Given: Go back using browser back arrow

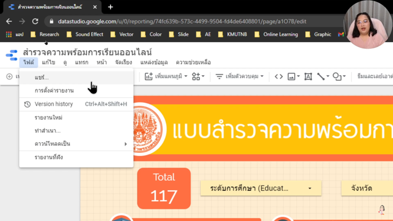Looking at the screenshot, I should 9,21.
